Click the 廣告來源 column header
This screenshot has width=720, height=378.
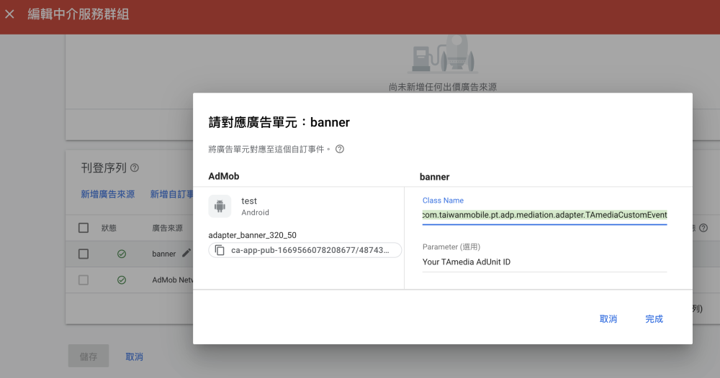168,228
